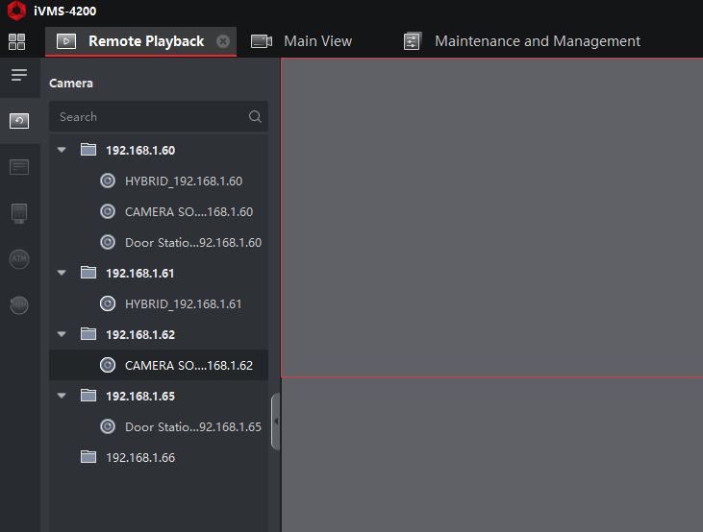Toggle the hamburger sidebar menu

coord(19,75)
